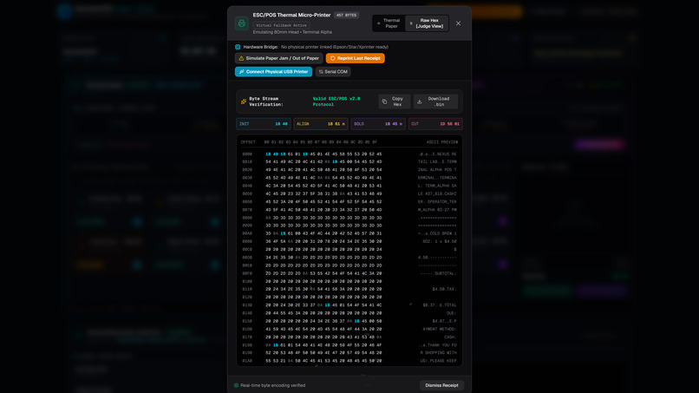Click the Byte Stream Verification icon
The width and height of the screenshot is (699, 393).
coord(244,102)
